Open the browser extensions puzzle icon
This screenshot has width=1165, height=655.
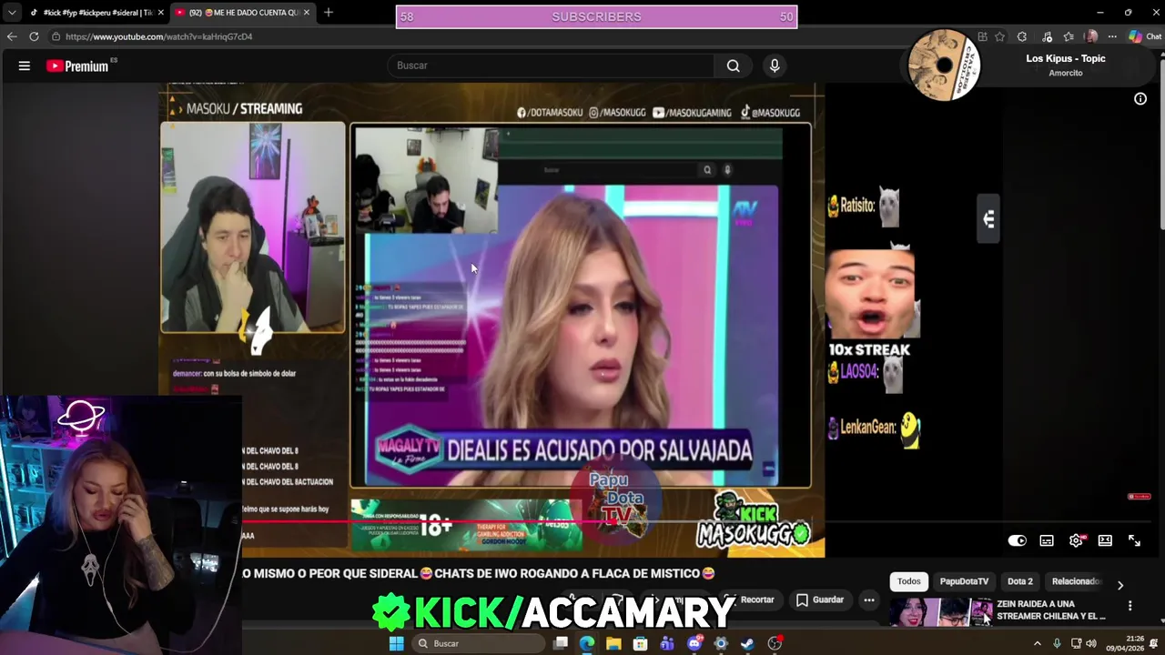1022,36
